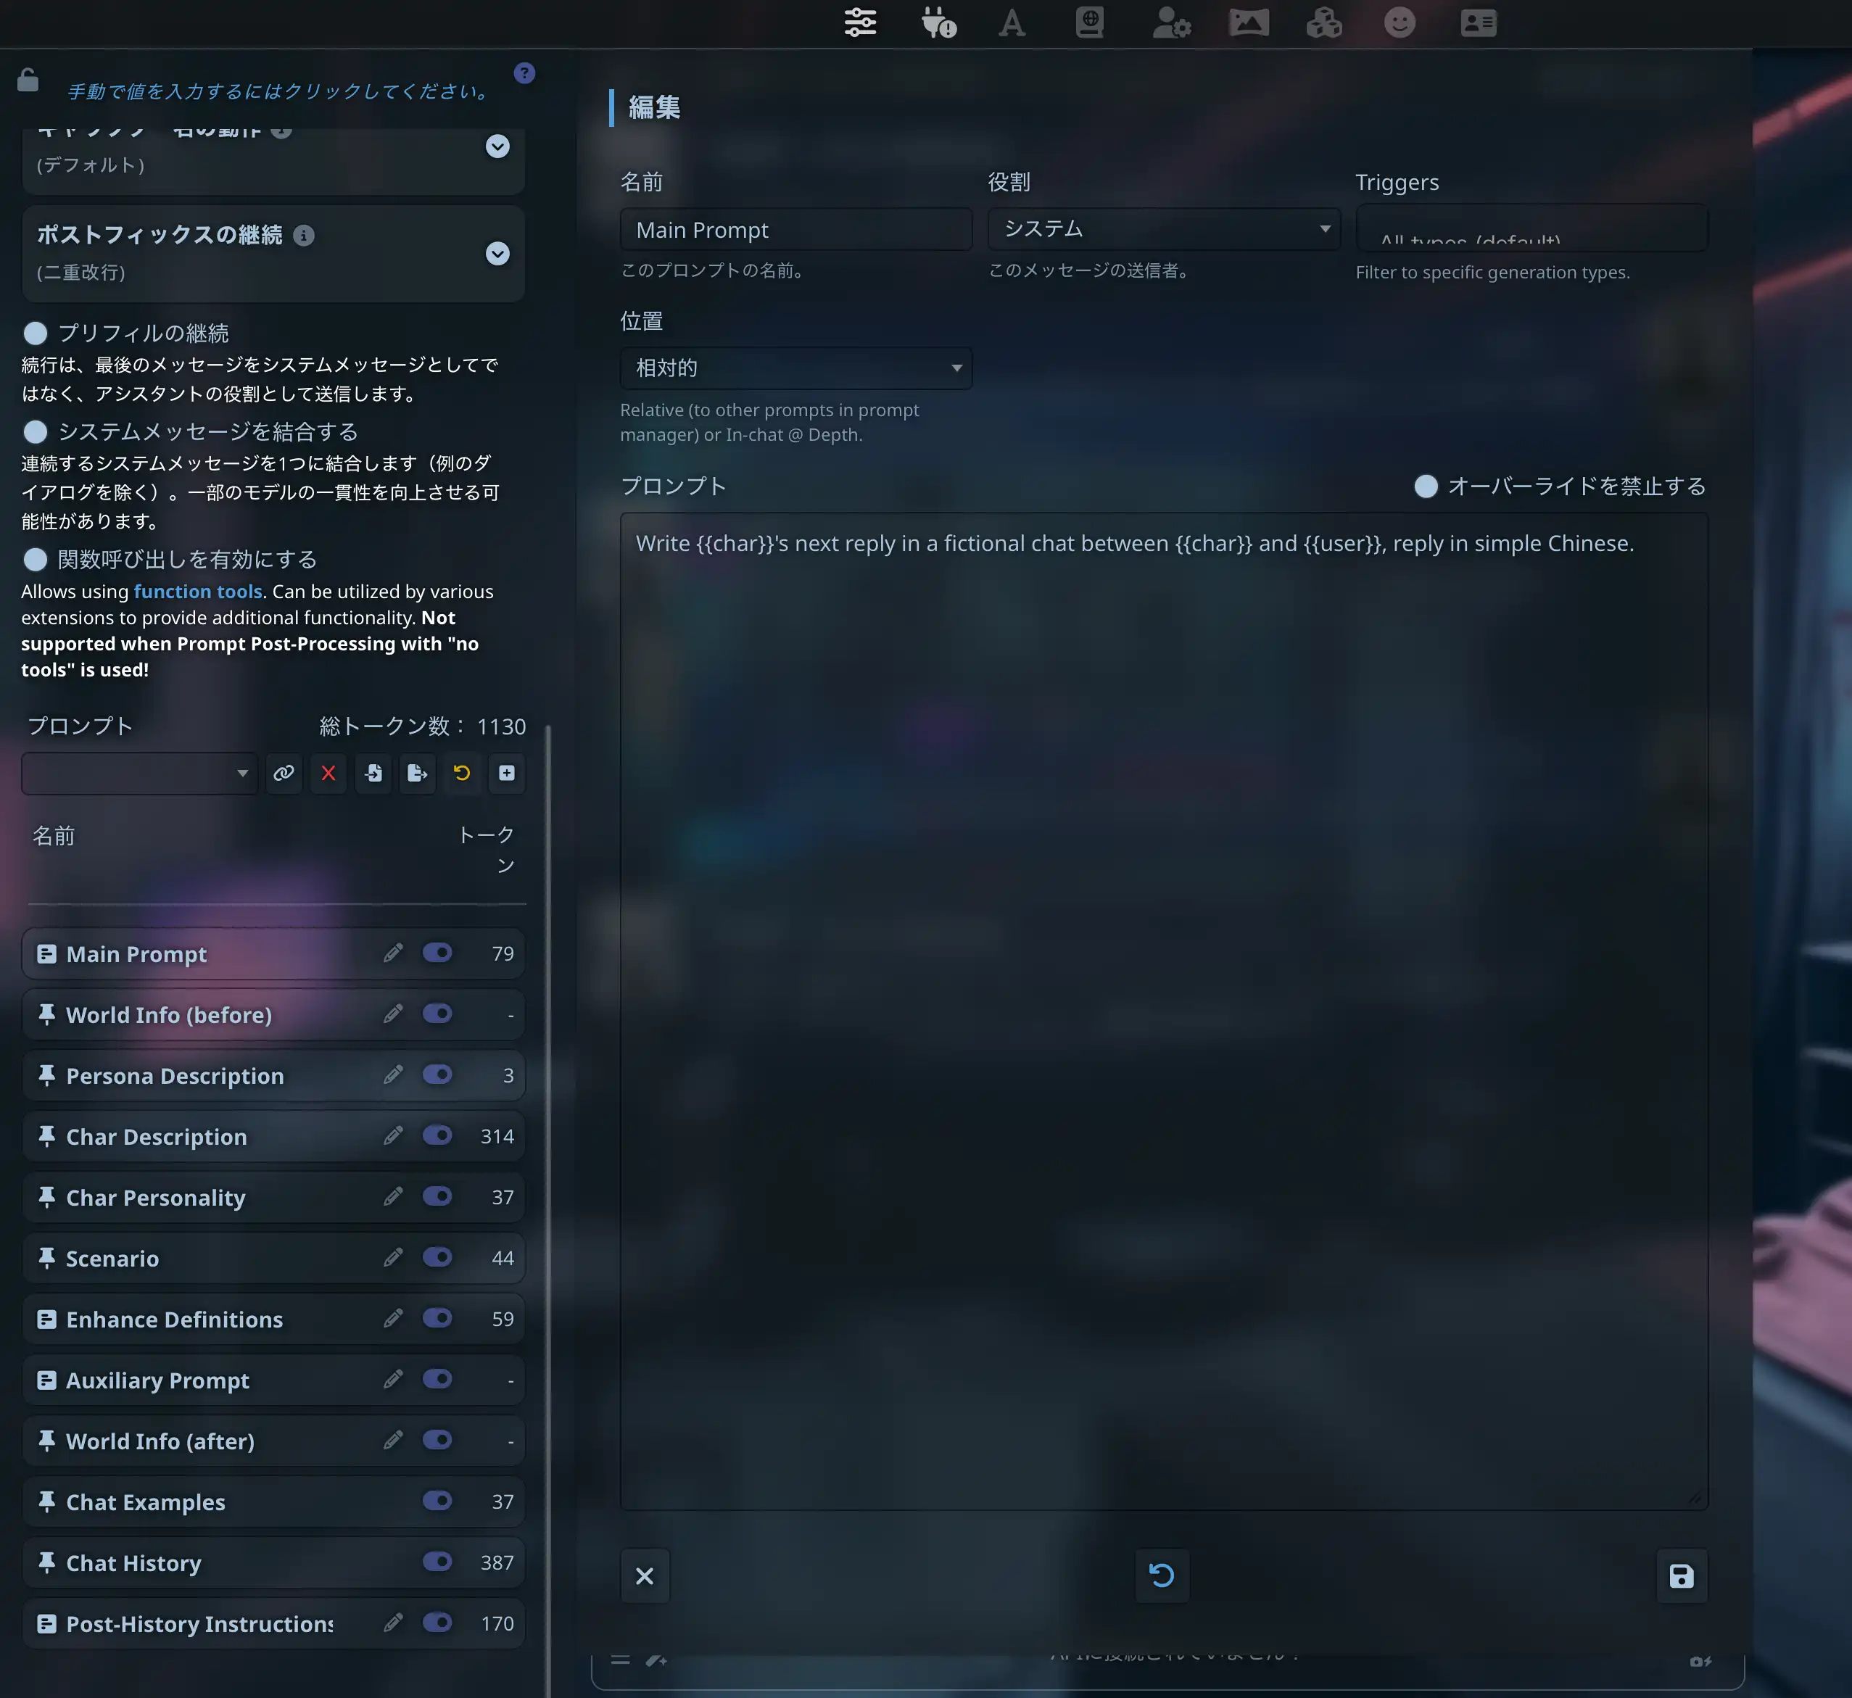
Task: Follow the function tools link
Action: click(198, 592)
